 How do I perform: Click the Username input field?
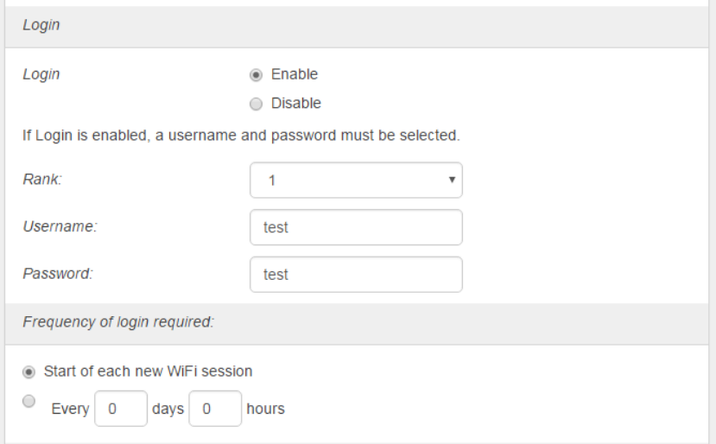click(x=355, y=227)
